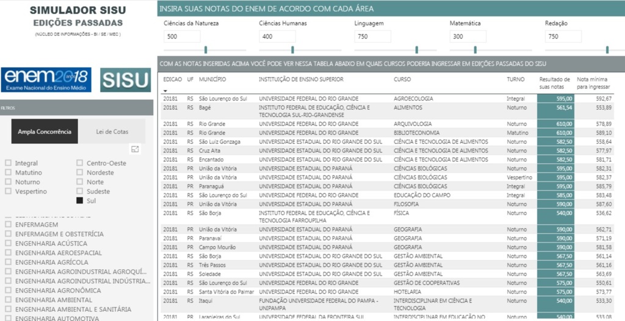Click the BIBLIOTECONOMIA course cell
Screen dimensions: 625x321
(x=416, y=133)
